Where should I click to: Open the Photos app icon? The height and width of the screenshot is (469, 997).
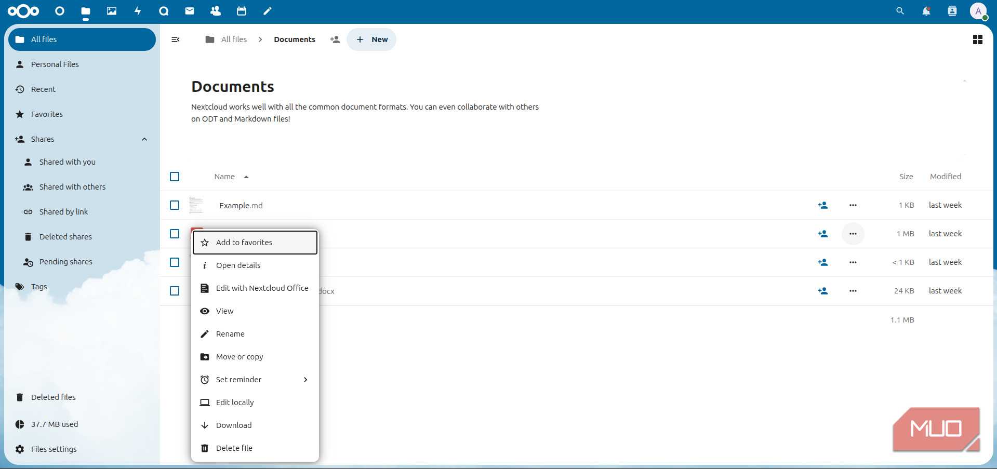[x=111, y=10]
